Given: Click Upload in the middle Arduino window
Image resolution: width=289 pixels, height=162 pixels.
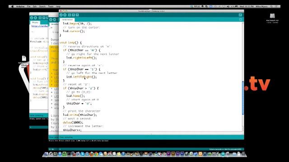Looking at the screenshot, I should click(x=55, y=19).
